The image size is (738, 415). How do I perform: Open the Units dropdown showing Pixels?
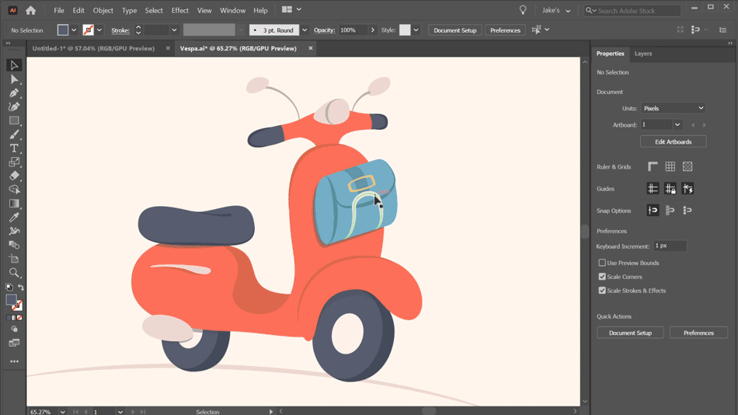[674, 108]
